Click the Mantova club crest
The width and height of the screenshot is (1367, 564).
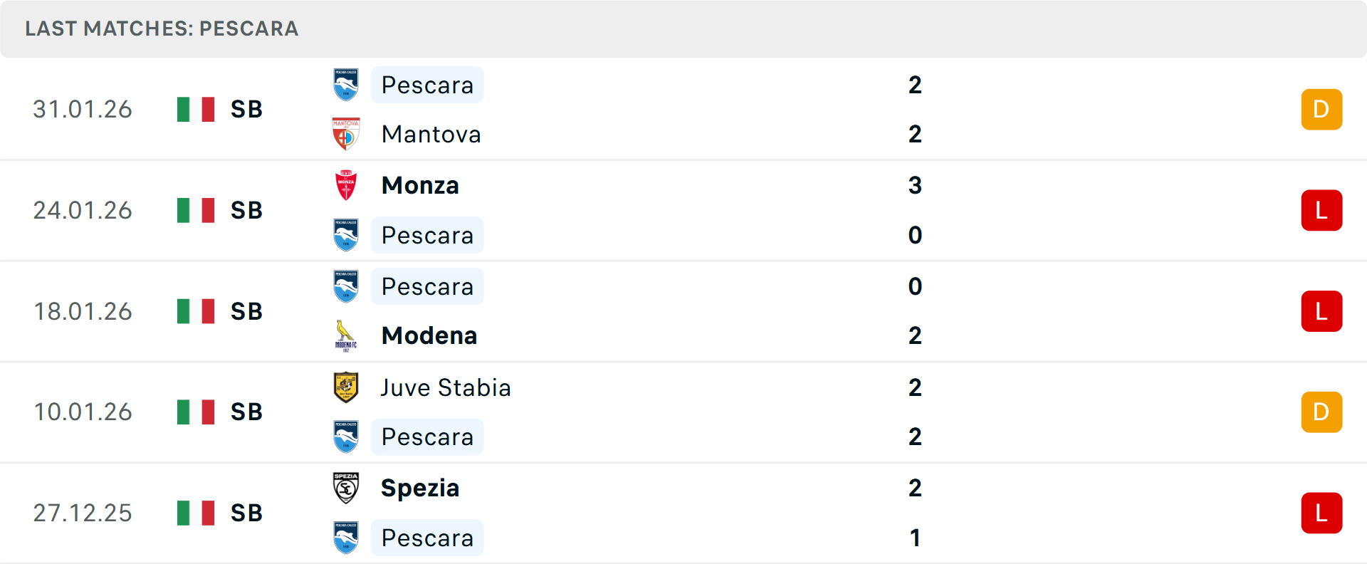click(x=346, y=134)
